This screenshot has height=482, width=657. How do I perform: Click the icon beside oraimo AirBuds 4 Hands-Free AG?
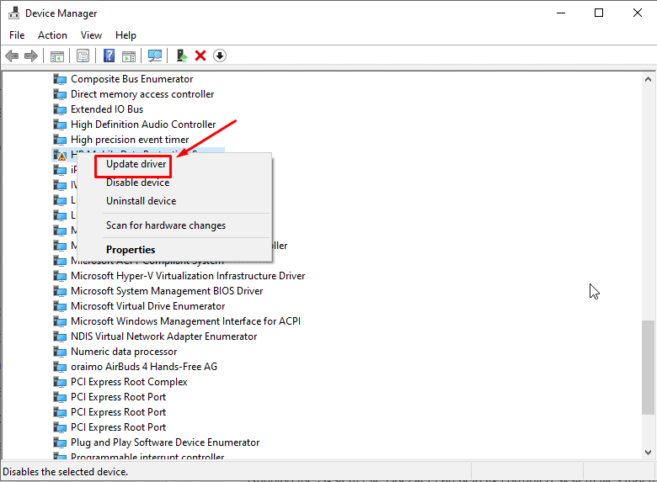click(x=60, y=367)
